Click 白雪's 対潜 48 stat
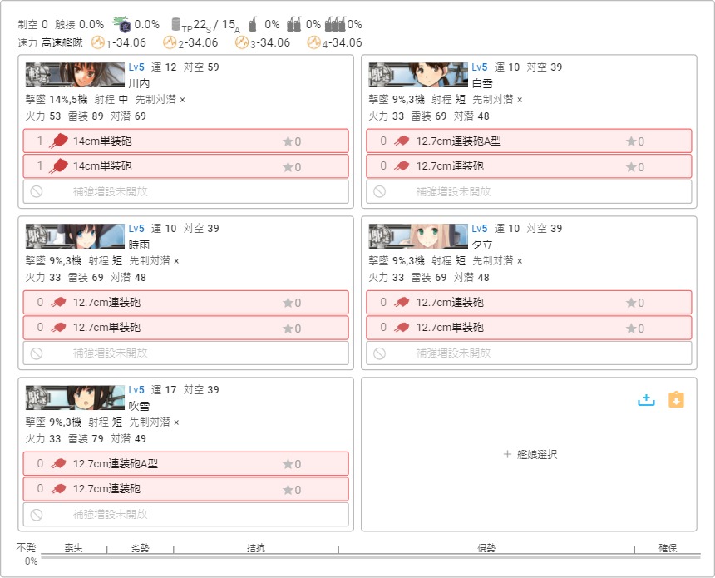Image resolution: width=715 pixels, height=578 pixels. pyautogui.click(x=471, y=116)
